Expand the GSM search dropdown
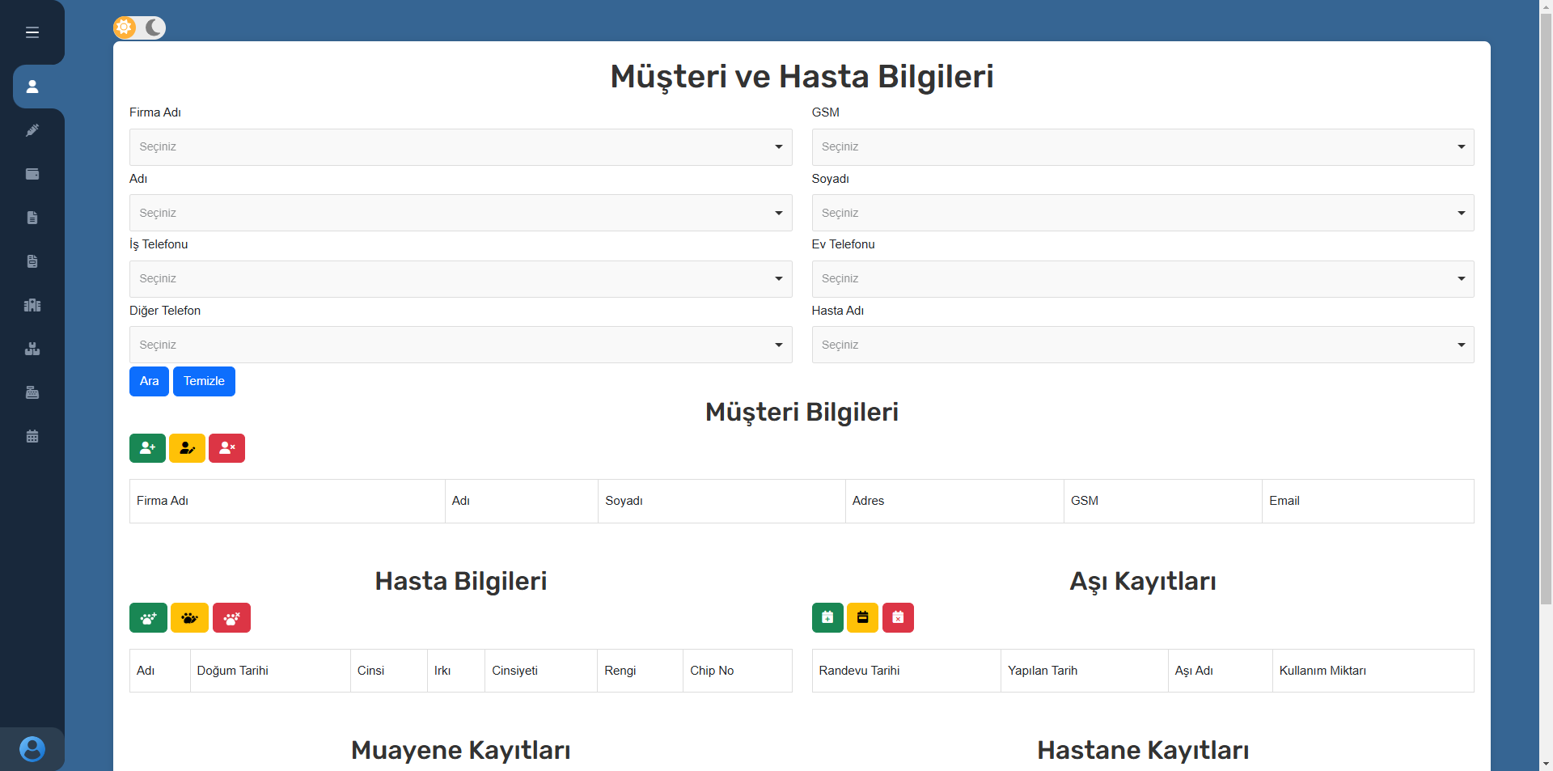 [x=1142, y=147]
